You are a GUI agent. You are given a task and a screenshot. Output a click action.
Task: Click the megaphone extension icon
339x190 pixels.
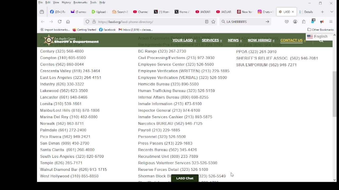[x=322, y=22]
